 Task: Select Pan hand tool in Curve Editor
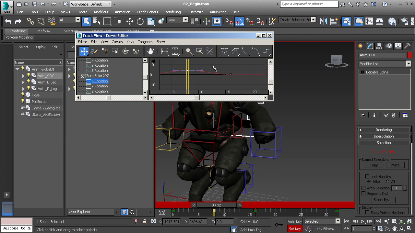coord(150,51)
